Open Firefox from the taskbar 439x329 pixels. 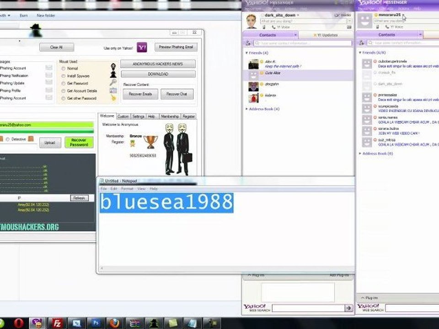coord(114,323)
